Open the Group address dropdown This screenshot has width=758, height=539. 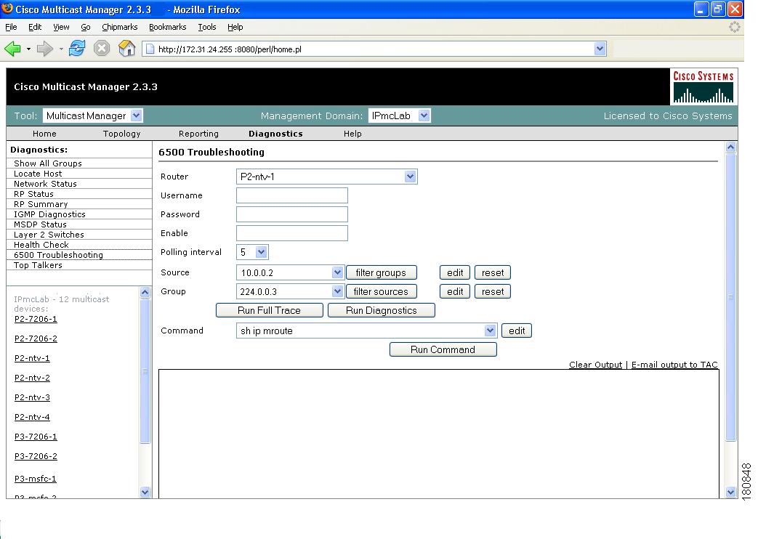[337, 291]
